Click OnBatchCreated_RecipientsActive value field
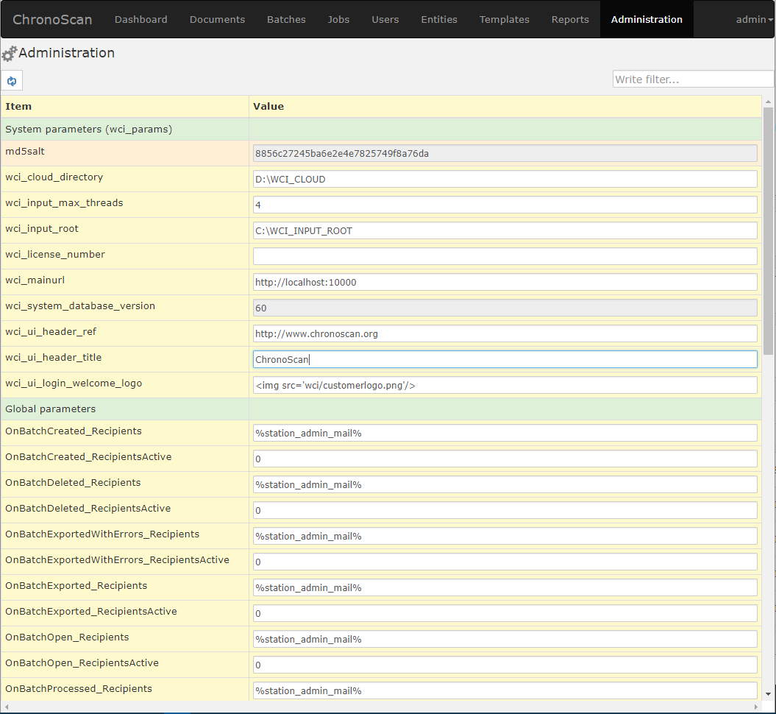Image resolution: width=776 pixels, height=714 pixels. click(505, 459)
